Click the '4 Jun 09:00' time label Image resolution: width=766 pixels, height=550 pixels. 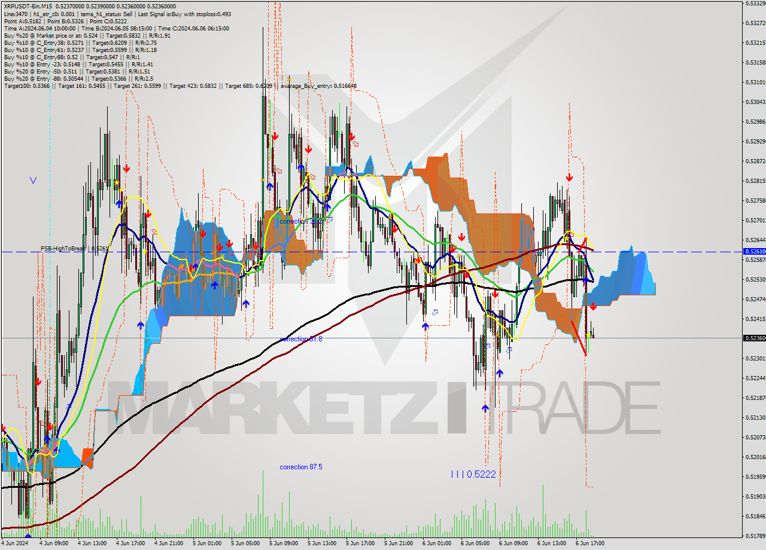(53, 544)
